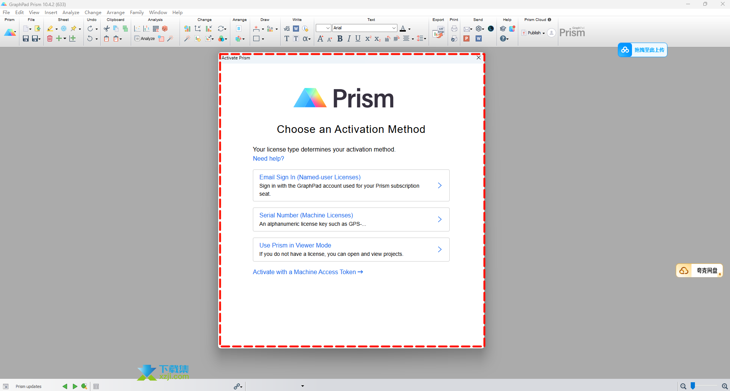Click the green Next sheet arrow
730x391 pixels.
tap(75, 386)
